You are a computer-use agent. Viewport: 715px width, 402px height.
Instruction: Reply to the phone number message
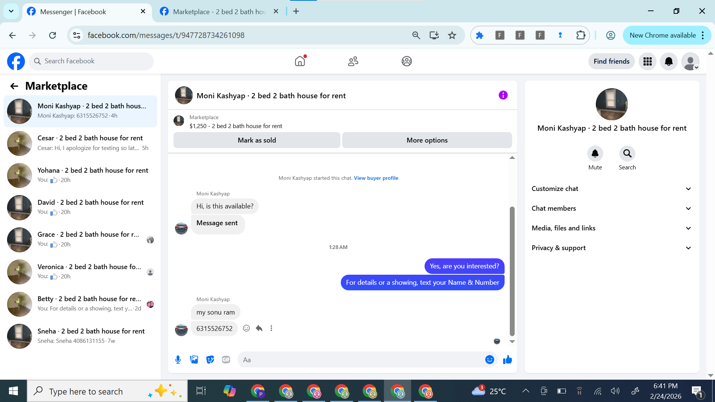[x=259, y=328]
